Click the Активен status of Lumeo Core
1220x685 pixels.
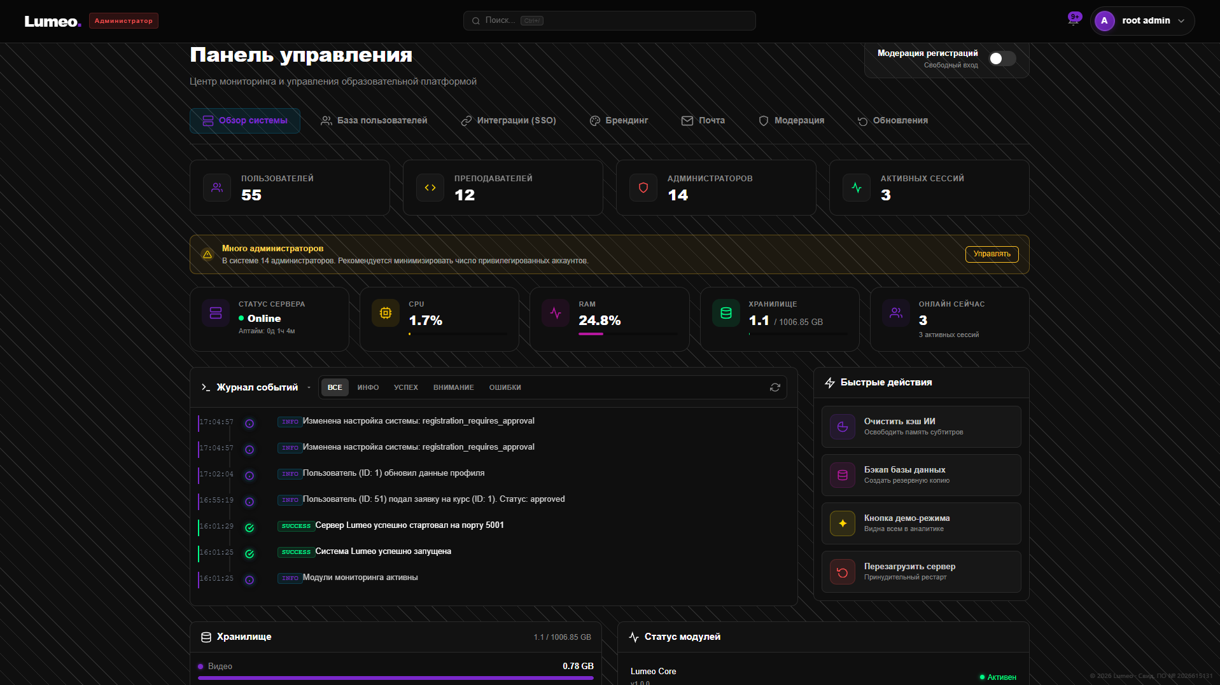pyautogui.click(x=998, y=677)
